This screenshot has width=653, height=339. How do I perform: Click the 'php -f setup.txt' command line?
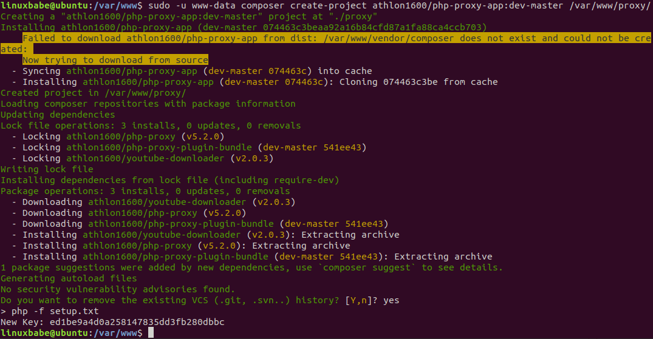55,311
